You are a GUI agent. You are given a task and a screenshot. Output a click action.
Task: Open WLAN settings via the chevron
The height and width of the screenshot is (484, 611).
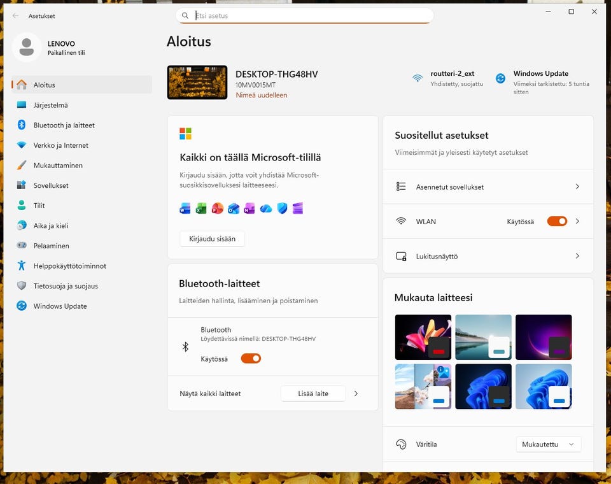(577, 221)
